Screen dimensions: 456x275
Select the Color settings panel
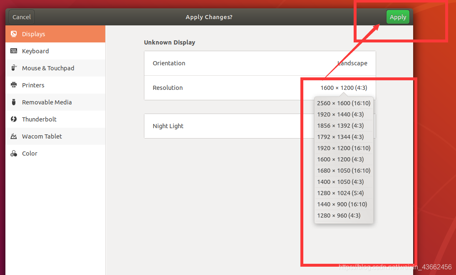point(55,153)
